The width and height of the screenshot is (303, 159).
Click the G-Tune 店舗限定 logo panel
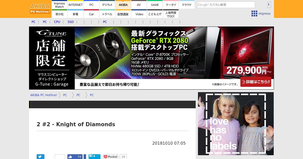[52, 58]
